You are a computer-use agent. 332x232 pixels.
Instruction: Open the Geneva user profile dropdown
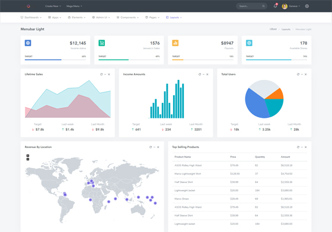291,6
